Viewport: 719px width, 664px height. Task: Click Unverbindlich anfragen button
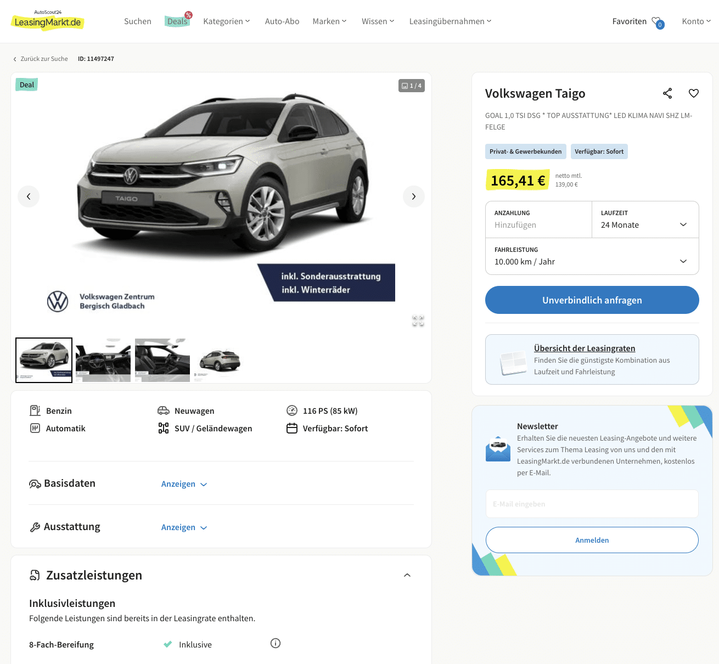coord(592,300)
